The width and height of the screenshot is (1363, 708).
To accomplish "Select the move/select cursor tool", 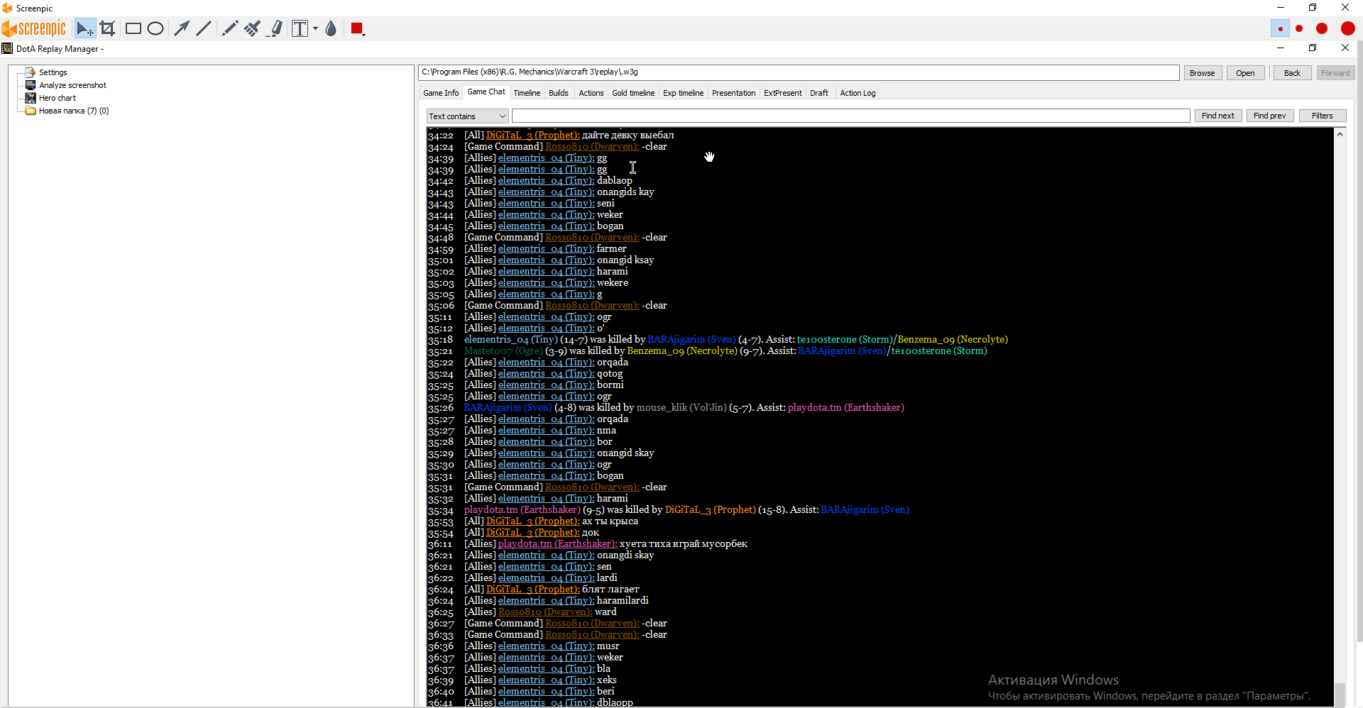I will [85, 28].
